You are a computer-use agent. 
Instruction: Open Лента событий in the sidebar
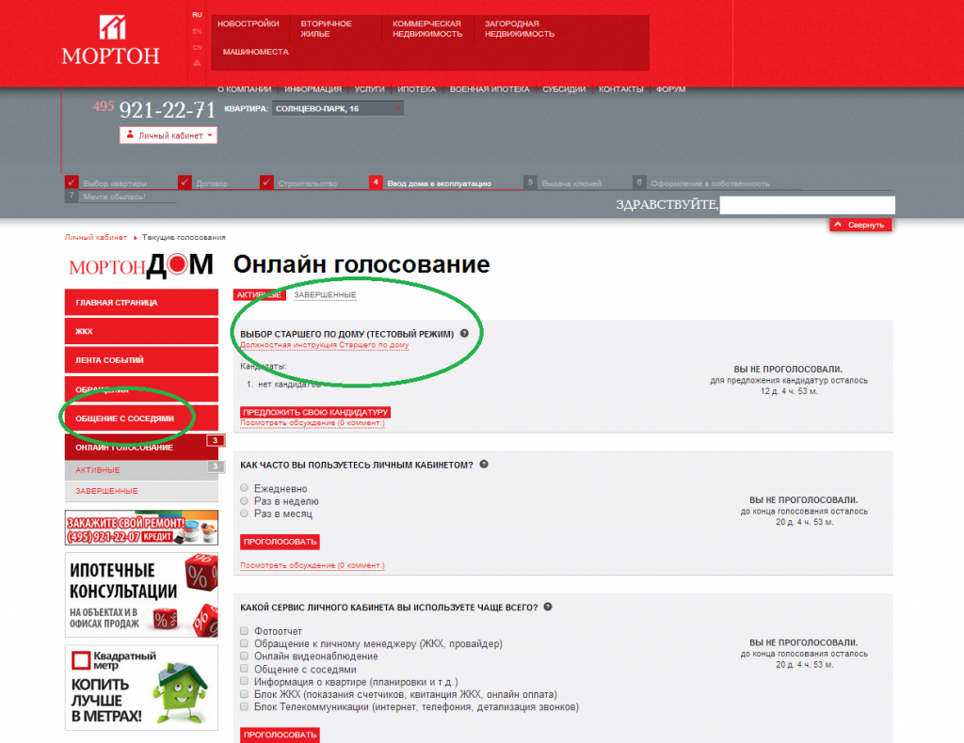click(141, 360)
